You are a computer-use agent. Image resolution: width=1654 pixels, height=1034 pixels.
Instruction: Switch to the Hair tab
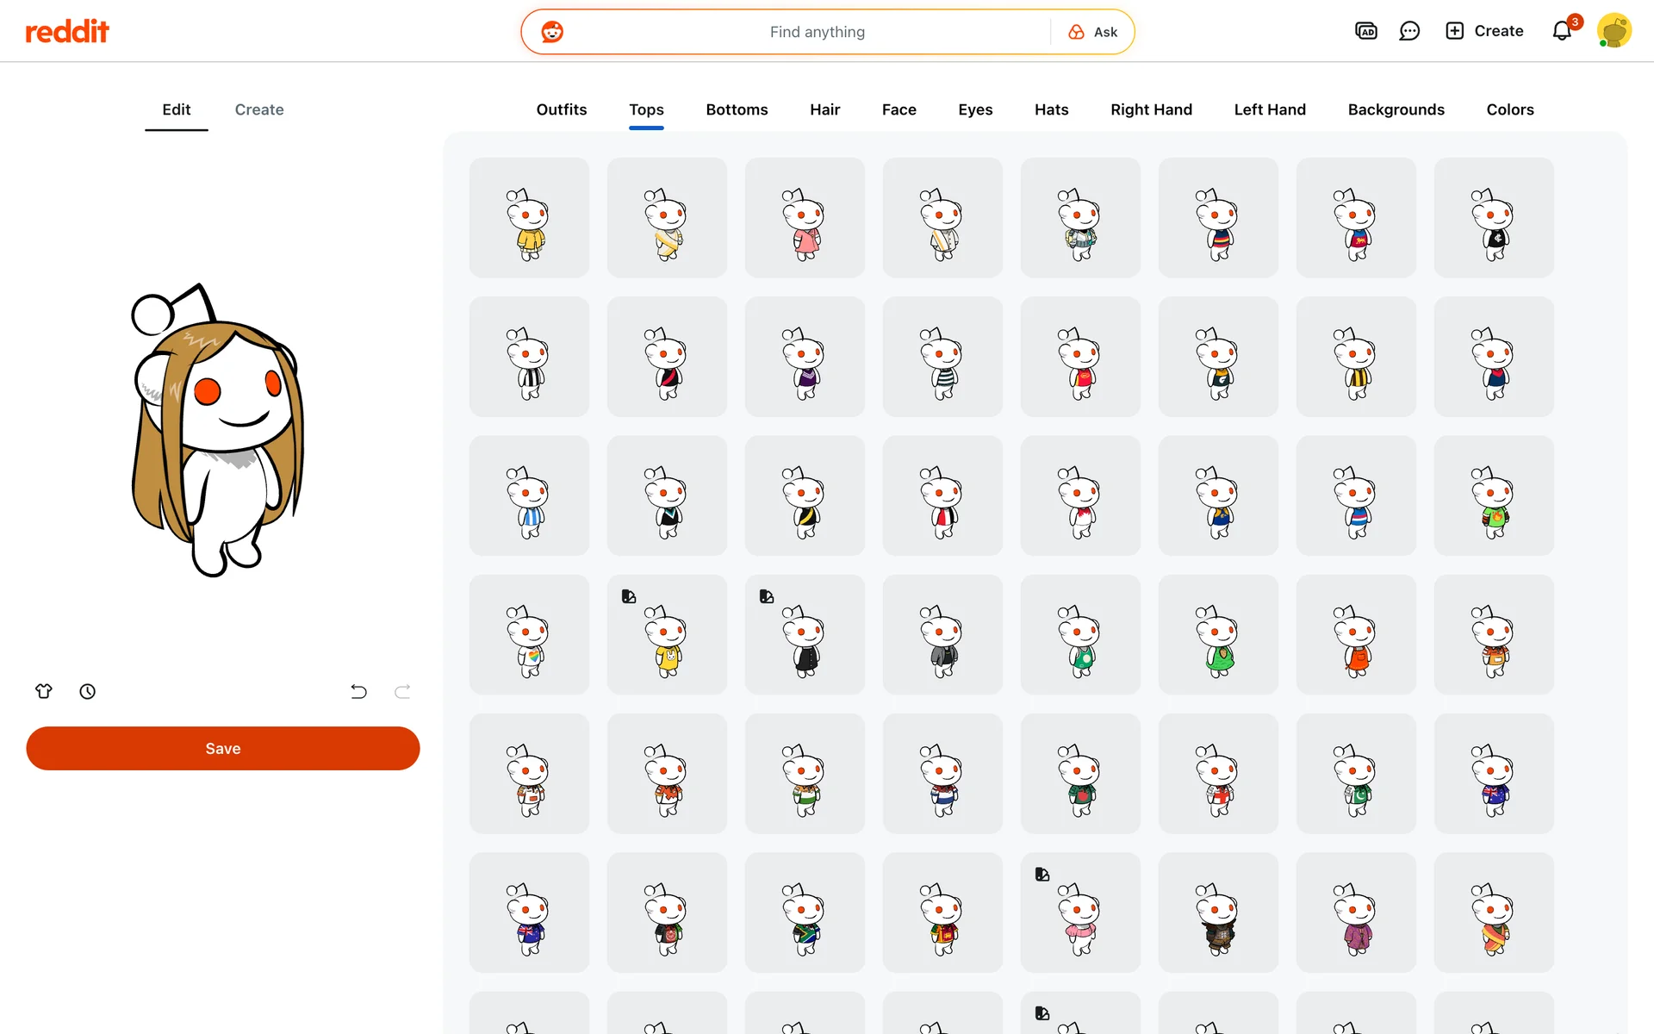824,109
